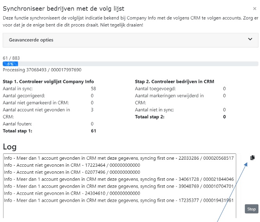Close the synchronisation dialog

[255, 9]
